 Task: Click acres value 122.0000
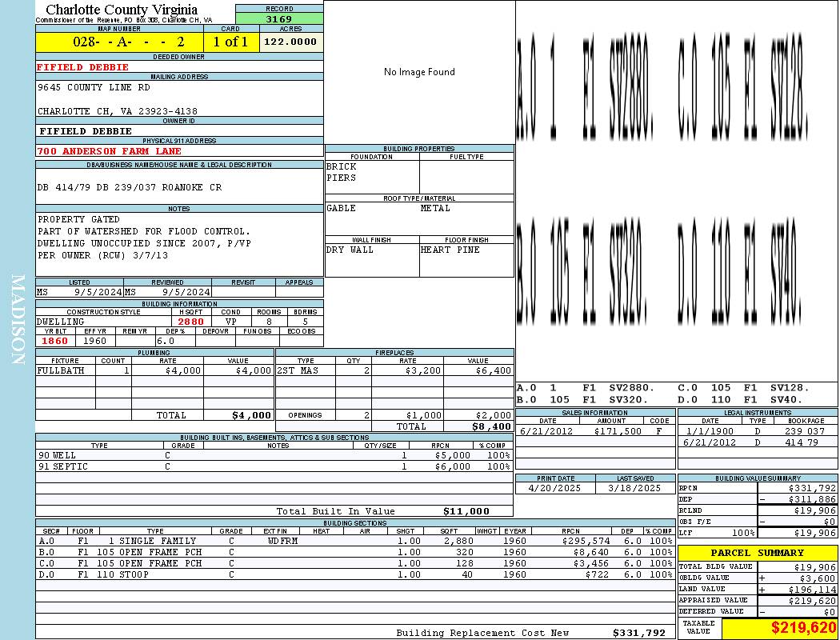click(x=290, y=42)
